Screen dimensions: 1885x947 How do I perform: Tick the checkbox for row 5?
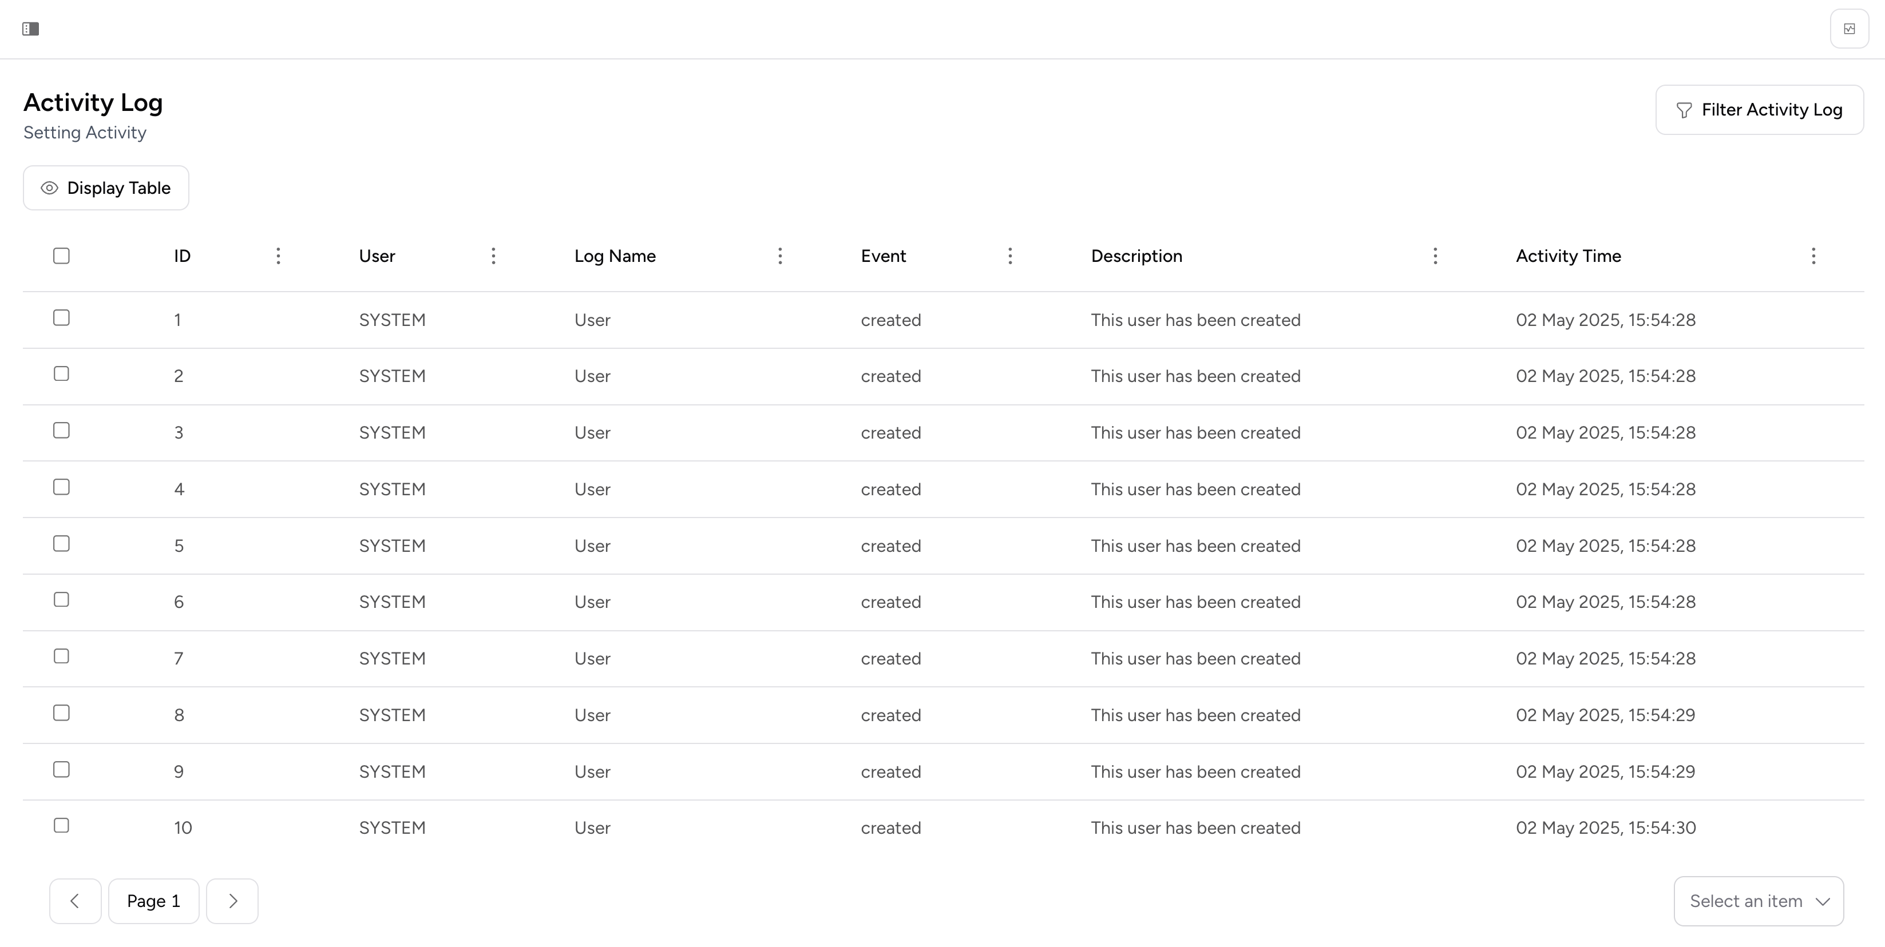(x=61, y=543)
